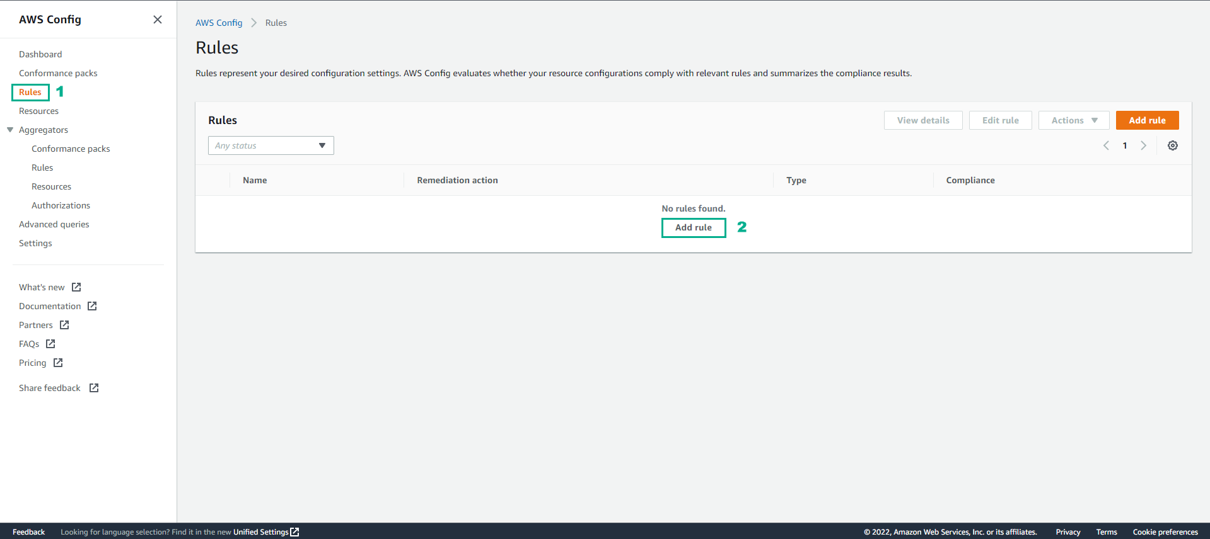Click external icon beside Pricing
Viewport: 1210px width, 539px height.
click(x=58, y=363)
